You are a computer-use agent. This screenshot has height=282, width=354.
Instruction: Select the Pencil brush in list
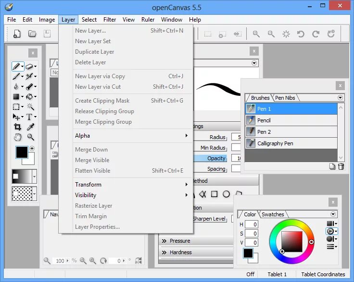click(x=291, y=120)
